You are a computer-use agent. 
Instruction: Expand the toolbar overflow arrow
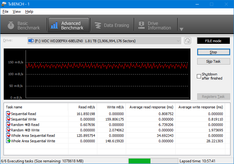coord(182,29)
